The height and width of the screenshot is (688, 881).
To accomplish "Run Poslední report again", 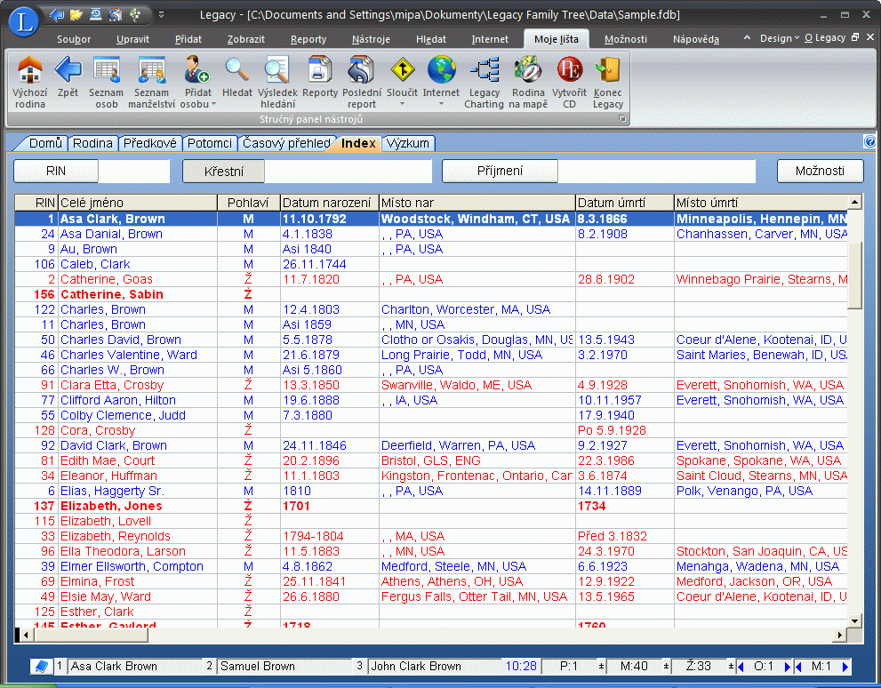I will 362,82.
